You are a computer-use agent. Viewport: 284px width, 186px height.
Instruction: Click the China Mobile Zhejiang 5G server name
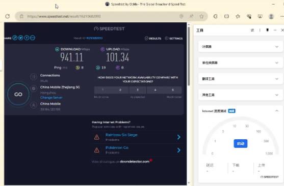pos(60,87)
